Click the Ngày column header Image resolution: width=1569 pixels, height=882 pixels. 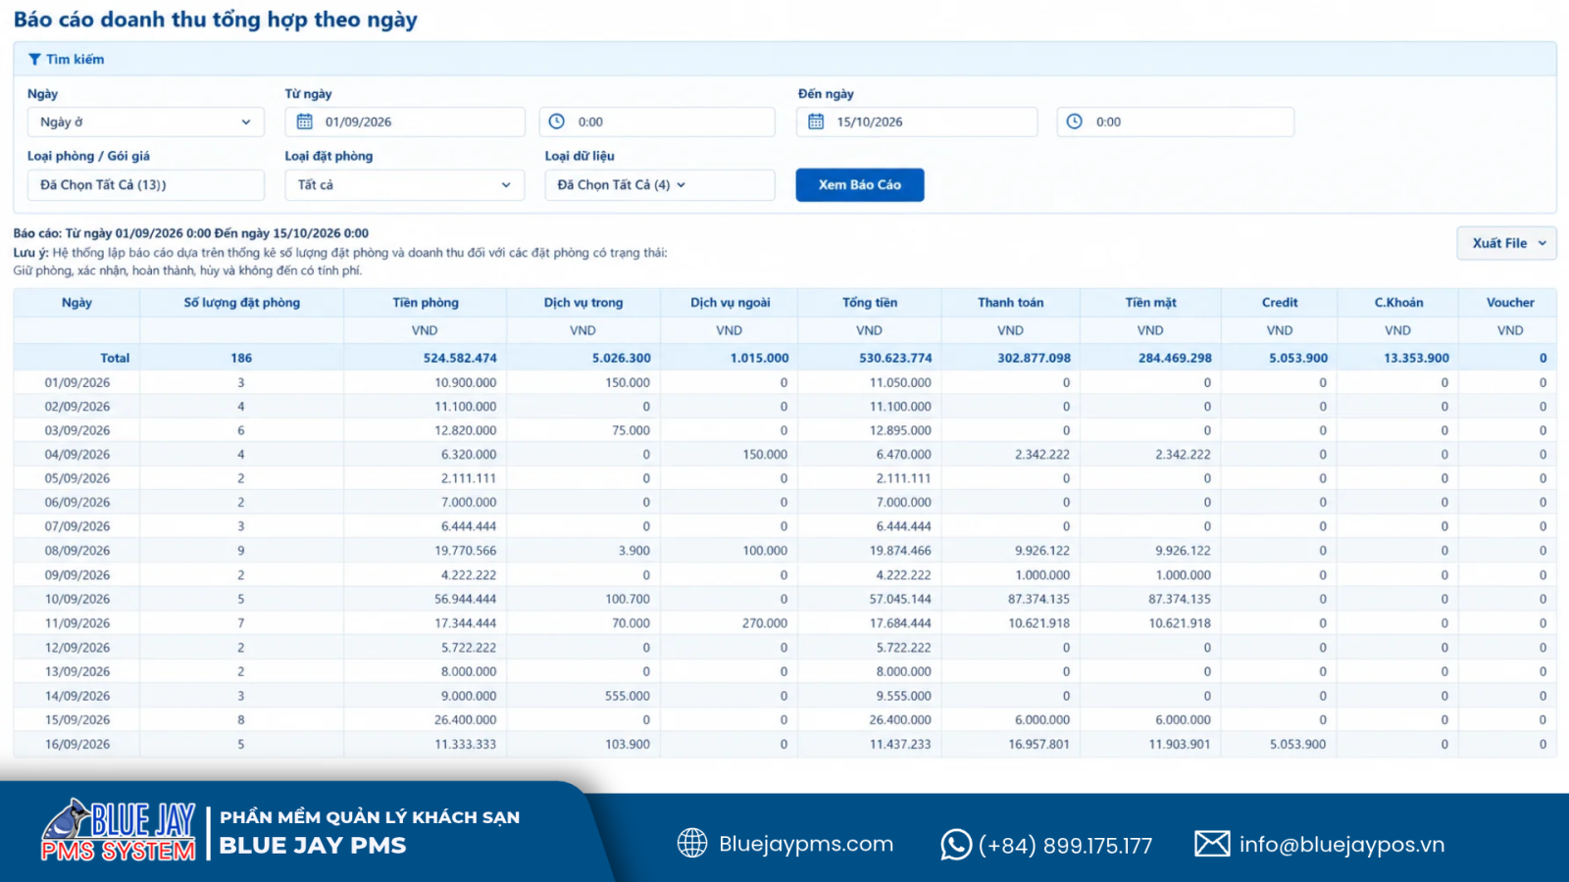pyautogui.click(x=76, y=303)
